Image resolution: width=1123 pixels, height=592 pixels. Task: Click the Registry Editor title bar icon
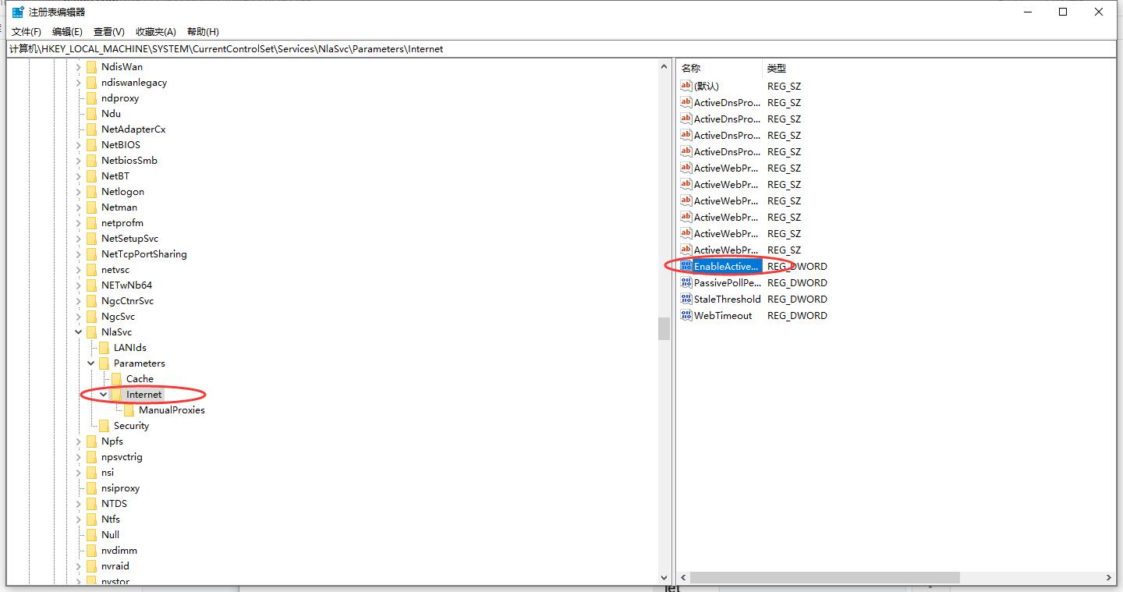[x=18, y=12]
